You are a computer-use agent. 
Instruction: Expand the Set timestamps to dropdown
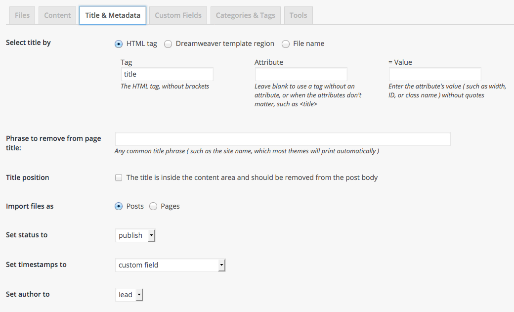[170, 265]
